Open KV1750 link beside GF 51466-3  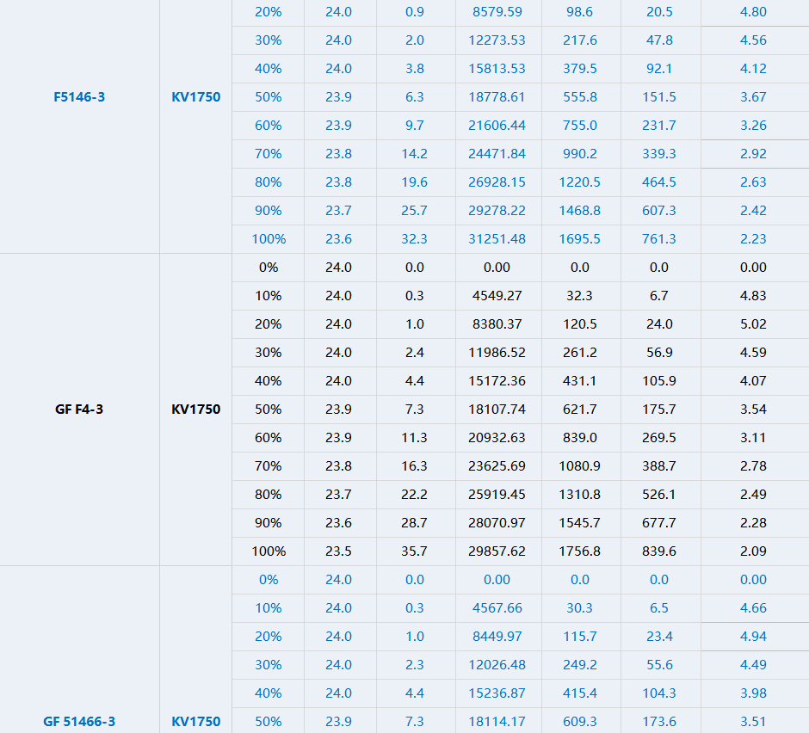pos(195,722)
